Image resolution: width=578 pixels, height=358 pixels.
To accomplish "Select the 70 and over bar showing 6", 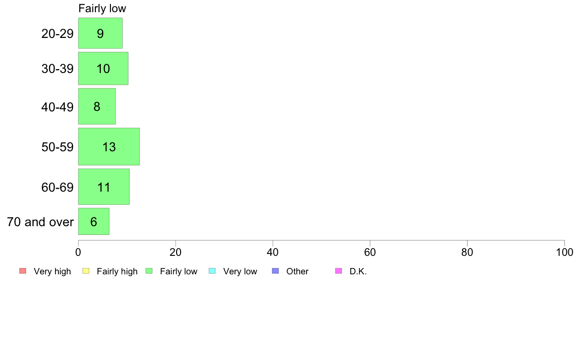I will coord(93,221).
